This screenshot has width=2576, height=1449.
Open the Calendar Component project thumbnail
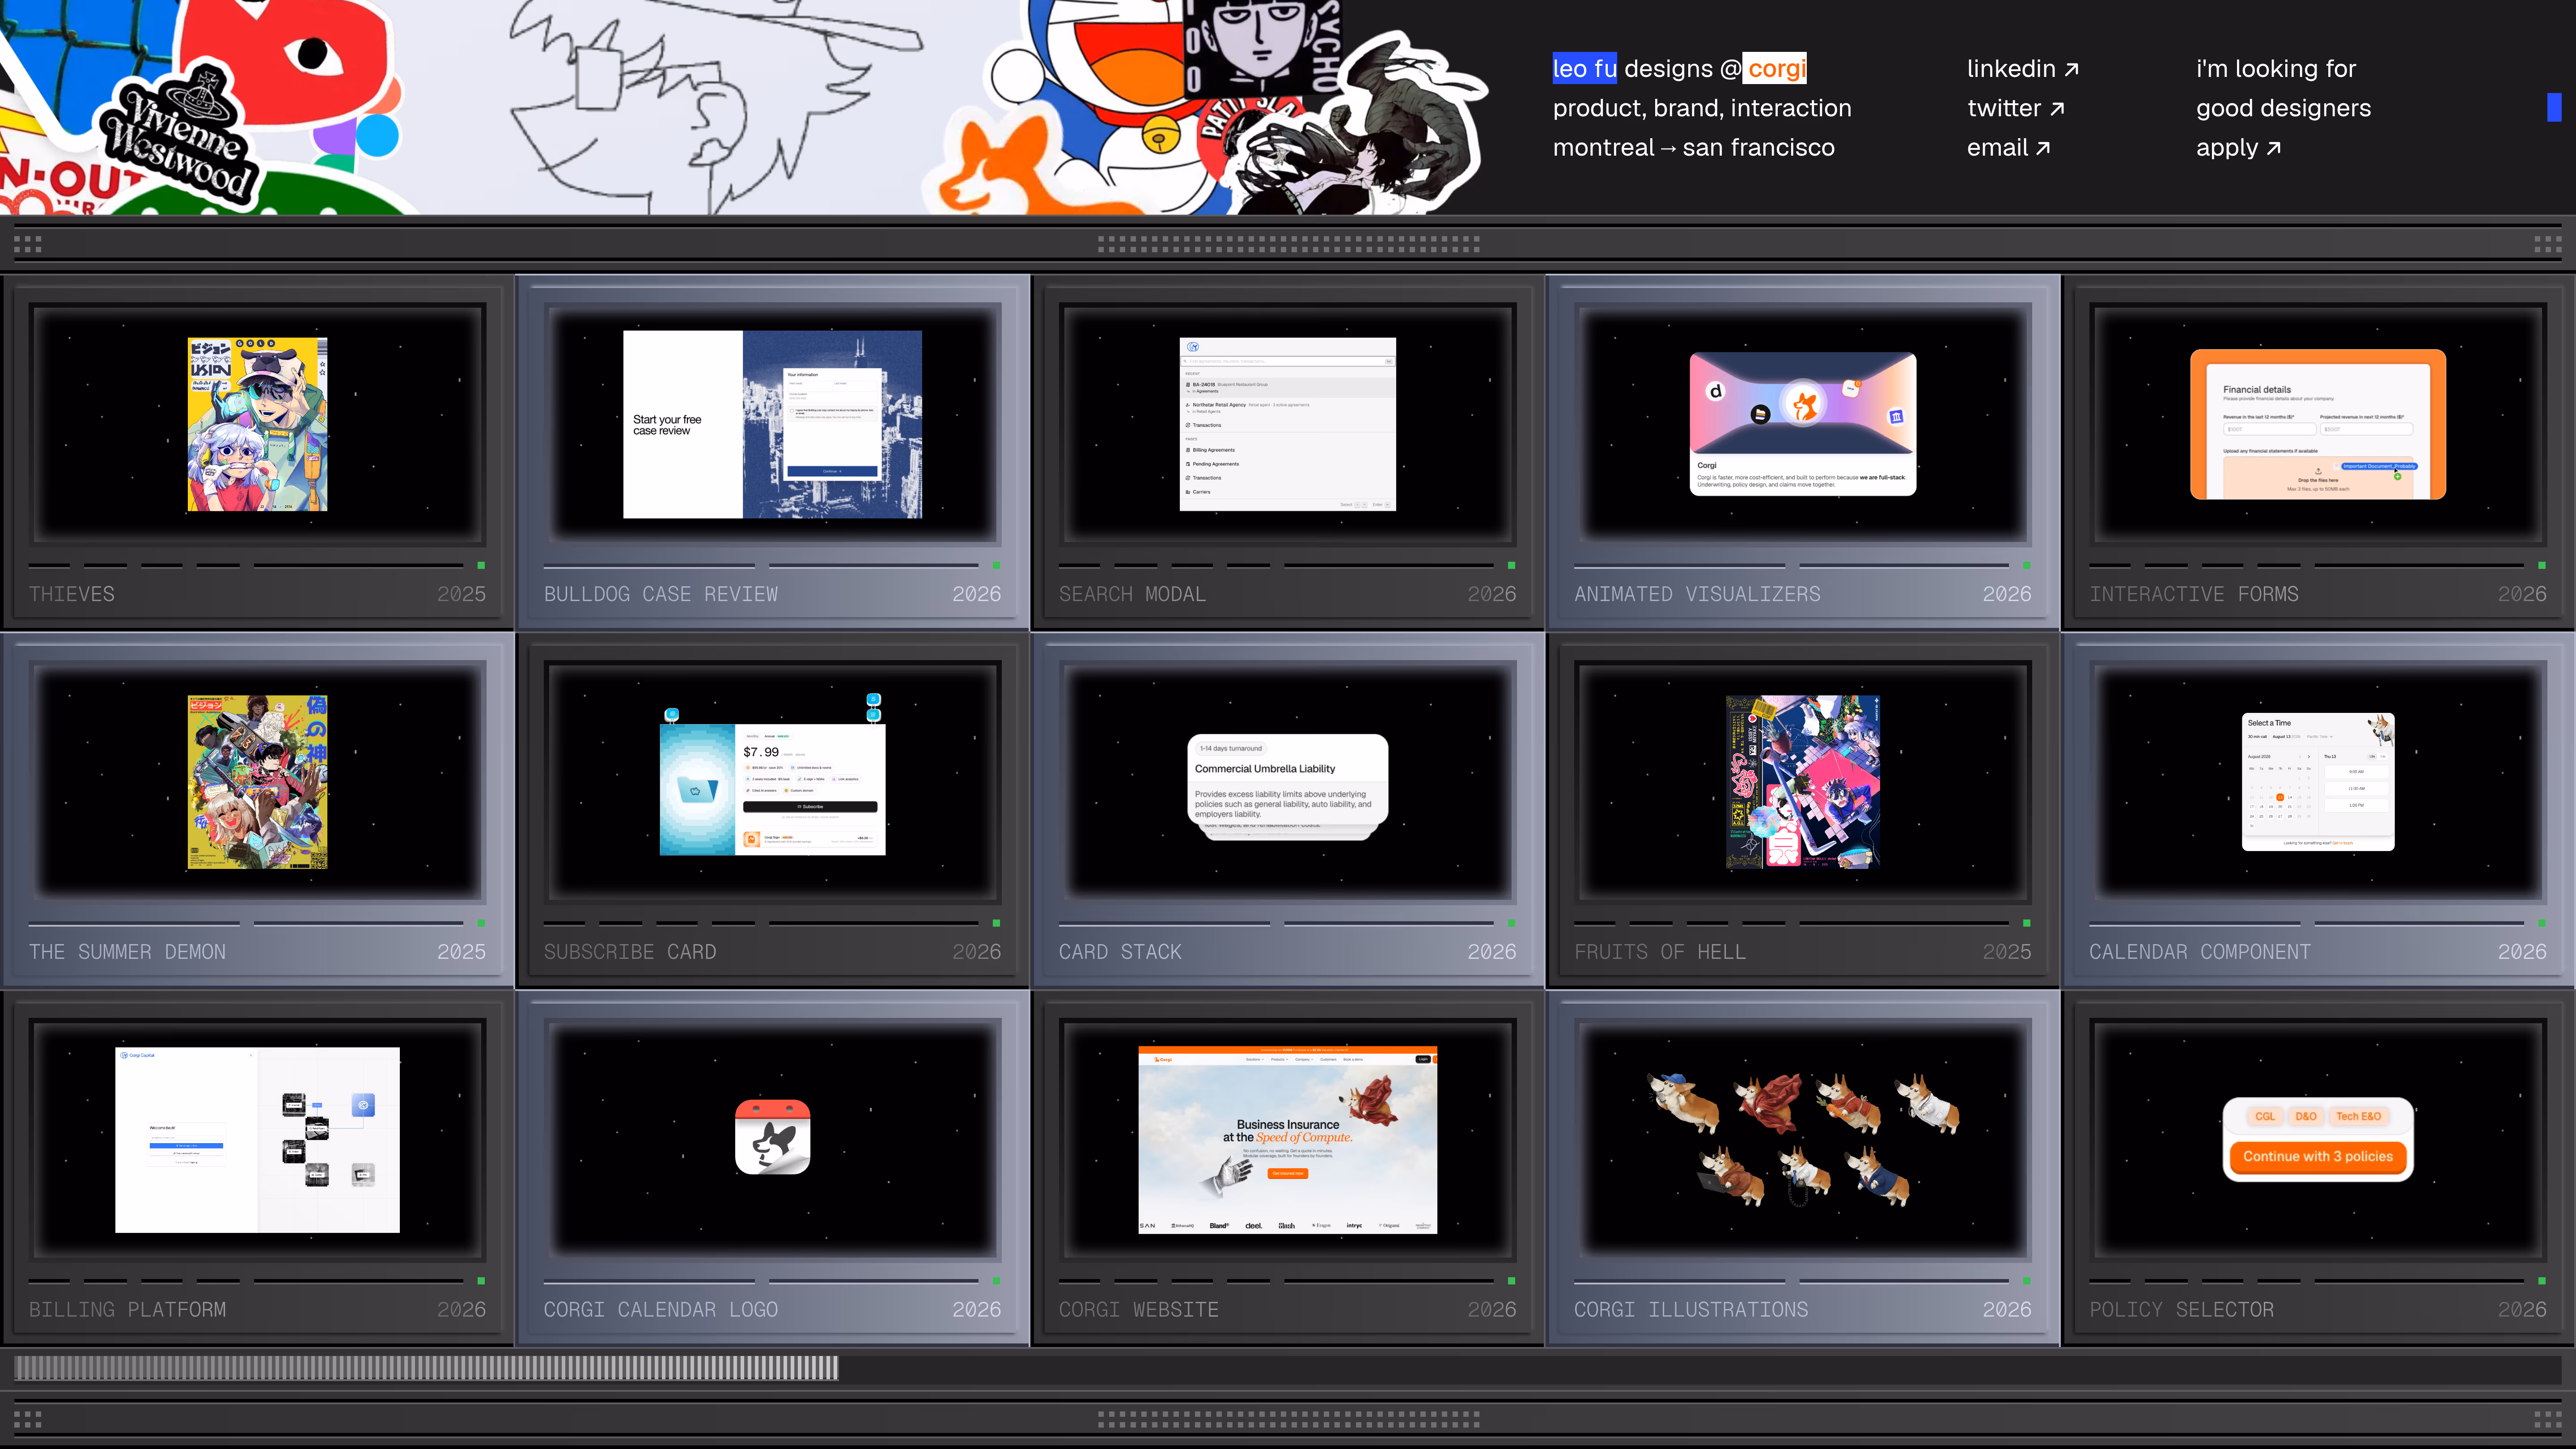point(2317,782)
